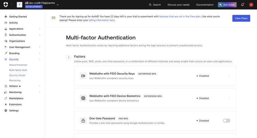This screenshot has height=138, width=257.
Task: Click the Multi-factor Authentication heading
Action: [101, 37]
